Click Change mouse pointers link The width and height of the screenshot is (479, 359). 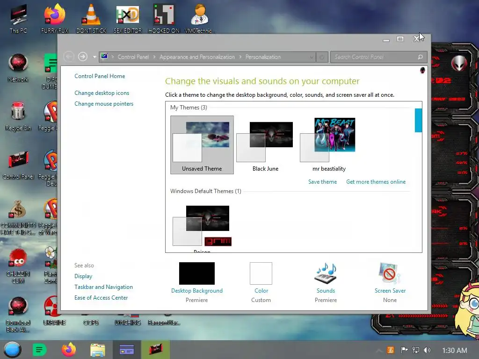coord(104,104)
